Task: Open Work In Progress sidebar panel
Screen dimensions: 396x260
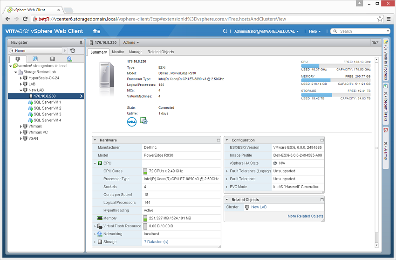Action: click(386, 60)
